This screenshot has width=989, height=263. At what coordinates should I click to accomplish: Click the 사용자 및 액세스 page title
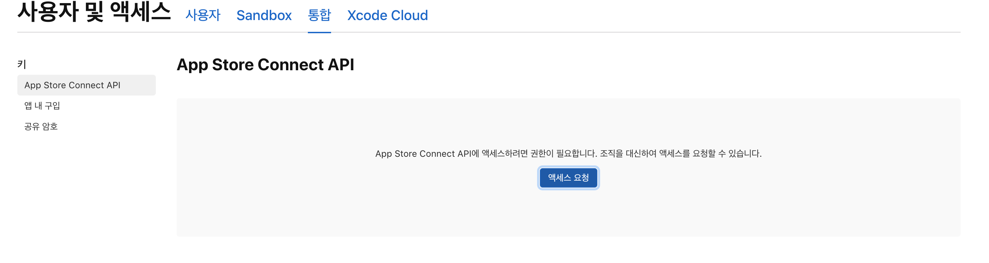(x=94, y=12)
